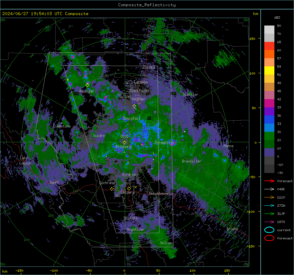Click the green 31JP arrow in legend

pyautogui.click(x=269, y=214)
